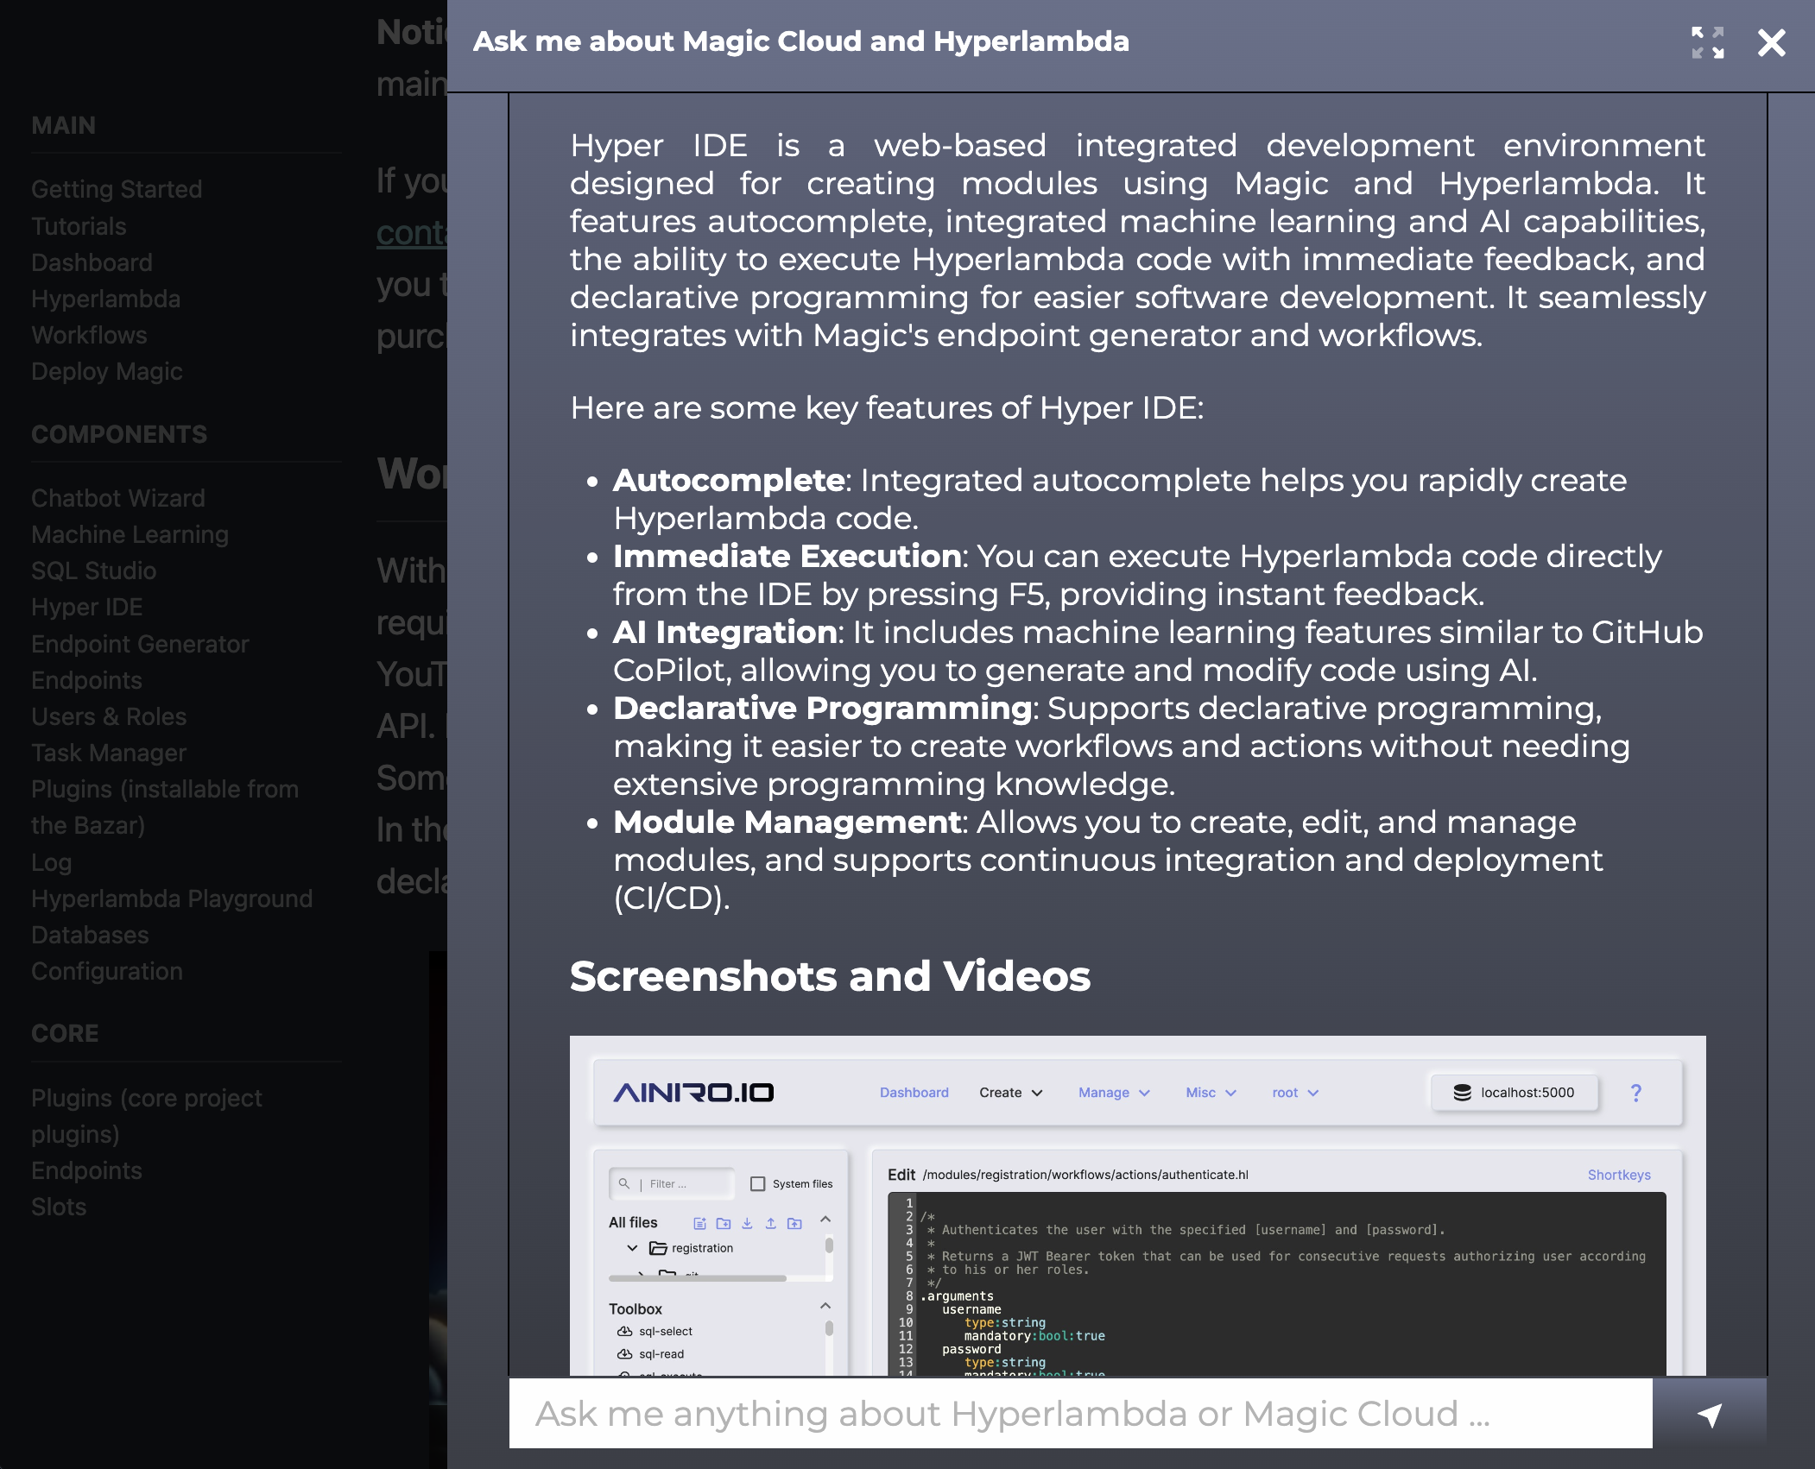Select the registration folder icon
Screen dimensions: 1815x1469
click(x=658, y=1248)
